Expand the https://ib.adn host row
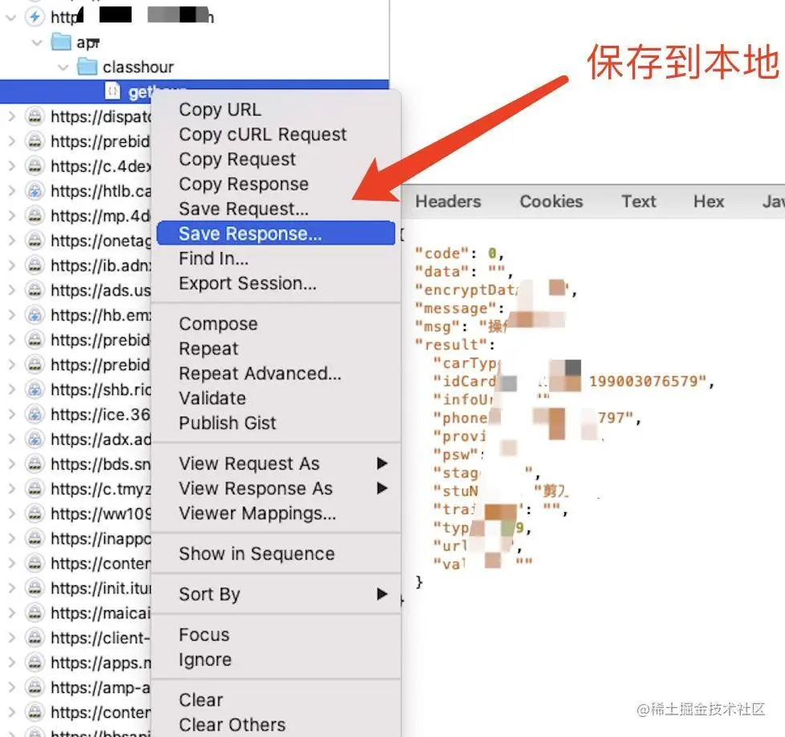 (11, 266)
